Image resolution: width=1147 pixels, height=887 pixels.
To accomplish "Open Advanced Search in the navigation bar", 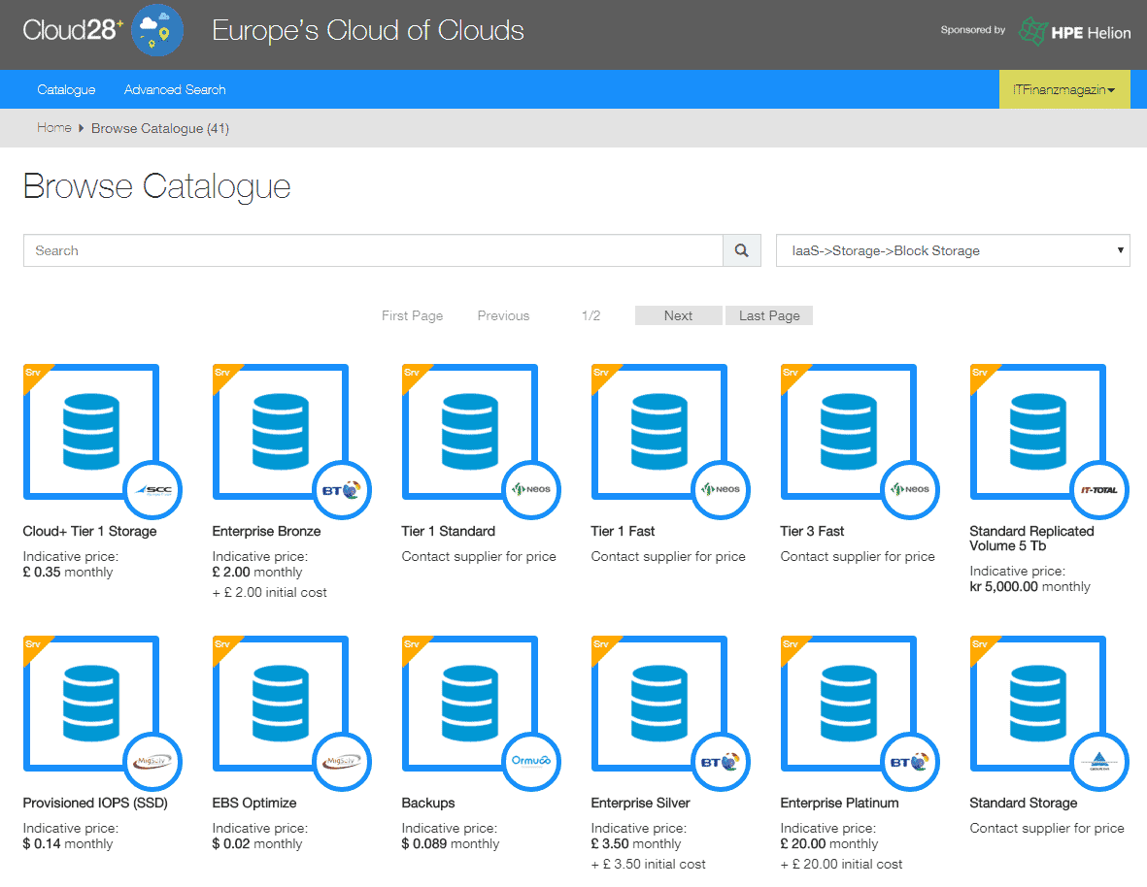I will click(175, 90).
